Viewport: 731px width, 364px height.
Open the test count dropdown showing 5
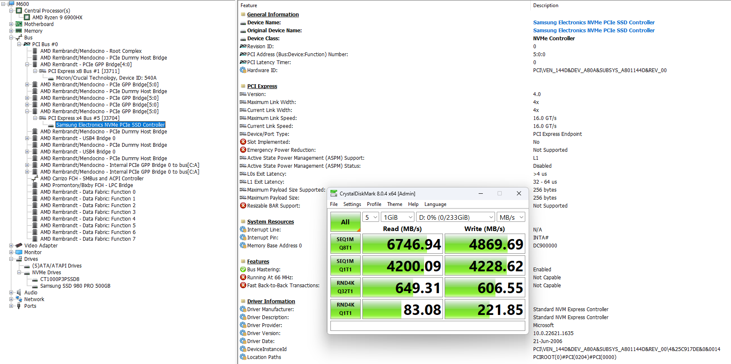click(x=371, y=217)
